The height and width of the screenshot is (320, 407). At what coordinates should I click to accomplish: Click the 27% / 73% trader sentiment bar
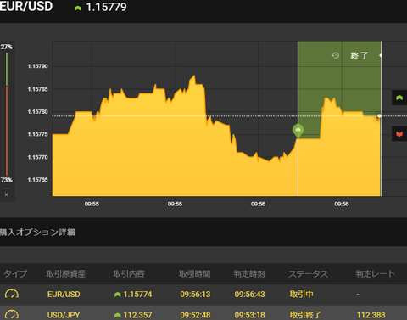click(x=7, y=114)
